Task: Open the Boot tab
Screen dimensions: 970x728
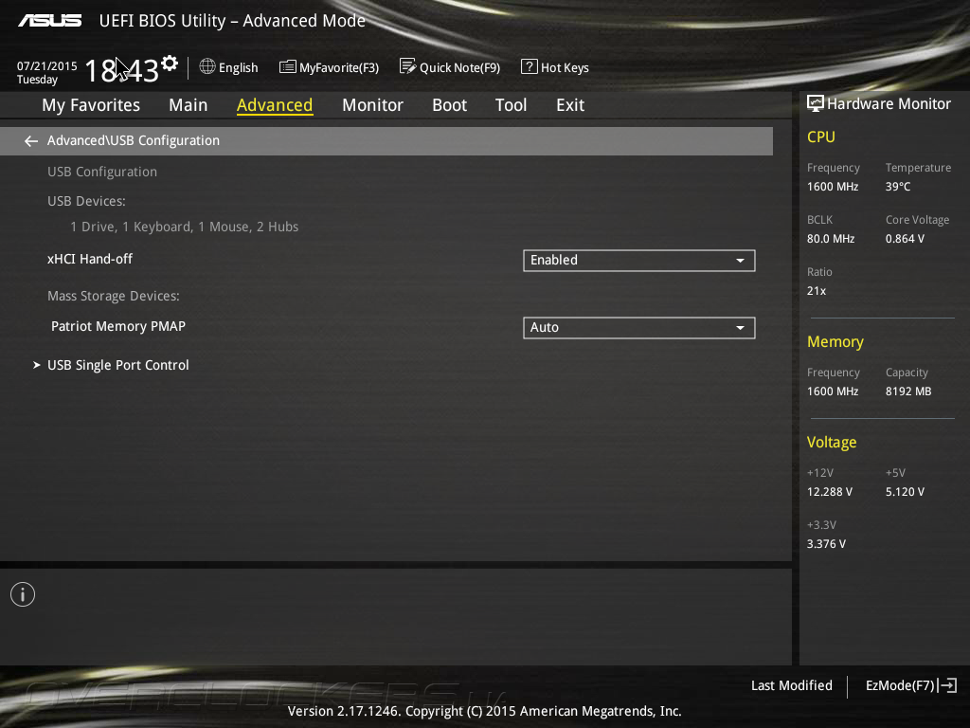Action: point(449,105)
